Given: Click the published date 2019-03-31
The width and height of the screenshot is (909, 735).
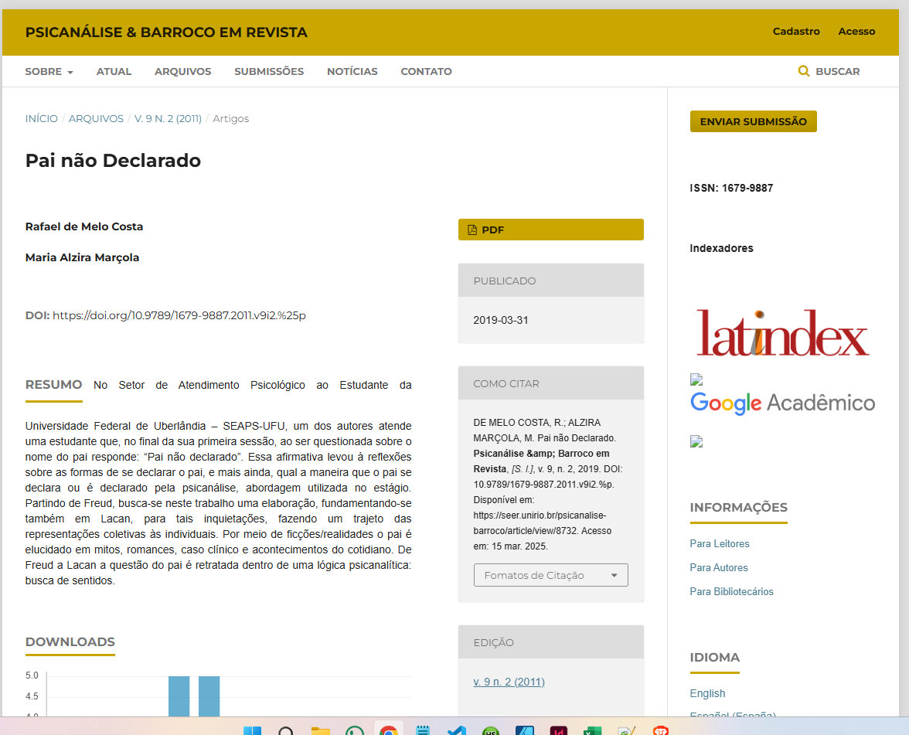Looking at the screenshot, I should point(501,320).
